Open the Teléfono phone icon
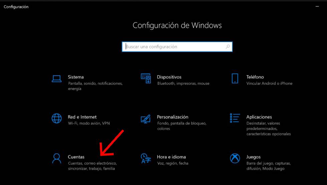 tap(235, 78)
